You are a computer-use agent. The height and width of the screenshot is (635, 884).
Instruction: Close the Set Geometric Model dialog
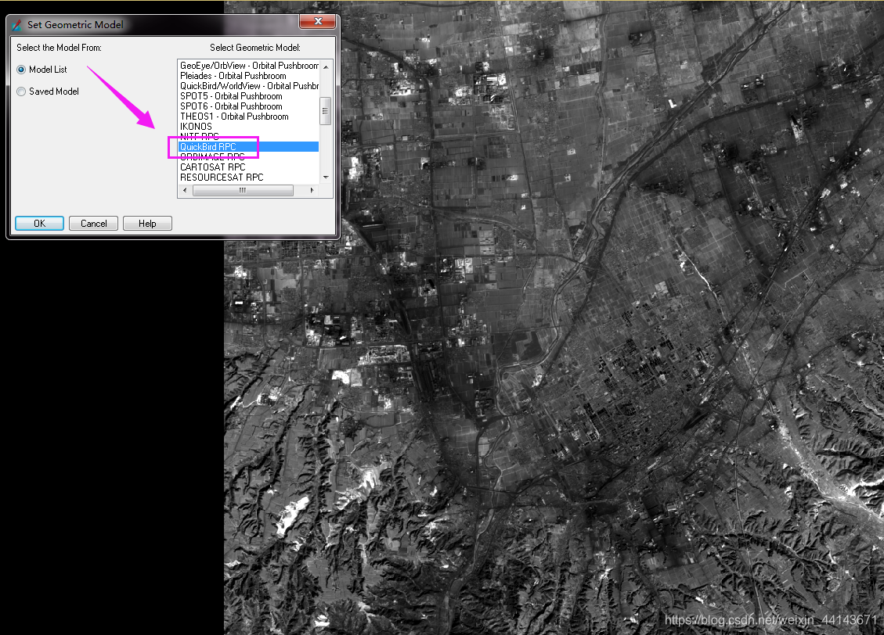pyautogui.click(x=318, y=21)
